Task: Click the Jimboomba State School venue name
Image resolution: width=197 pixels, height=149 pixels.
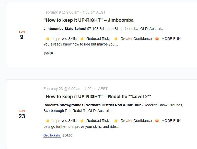Action: (65, 29)
